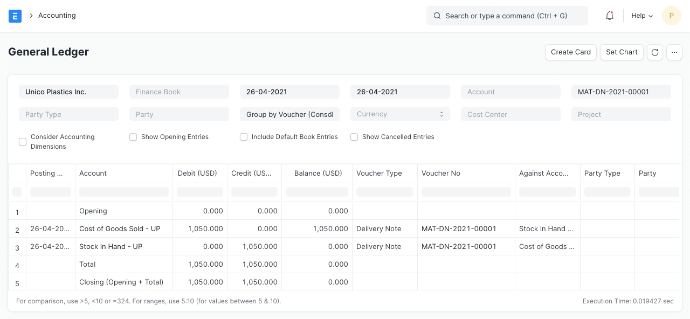Click the search magnifier icon
Image resolution: width=690 pixels, height=319 pixels.
437,16
